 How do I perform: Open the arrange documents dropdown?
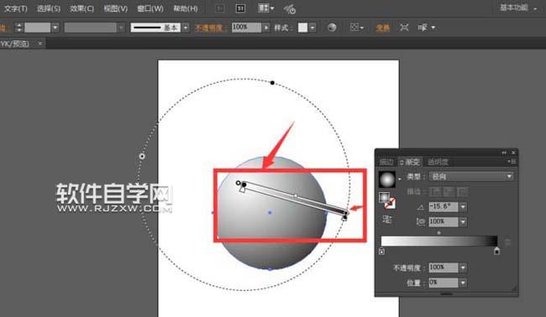click(x=265, y=8)
